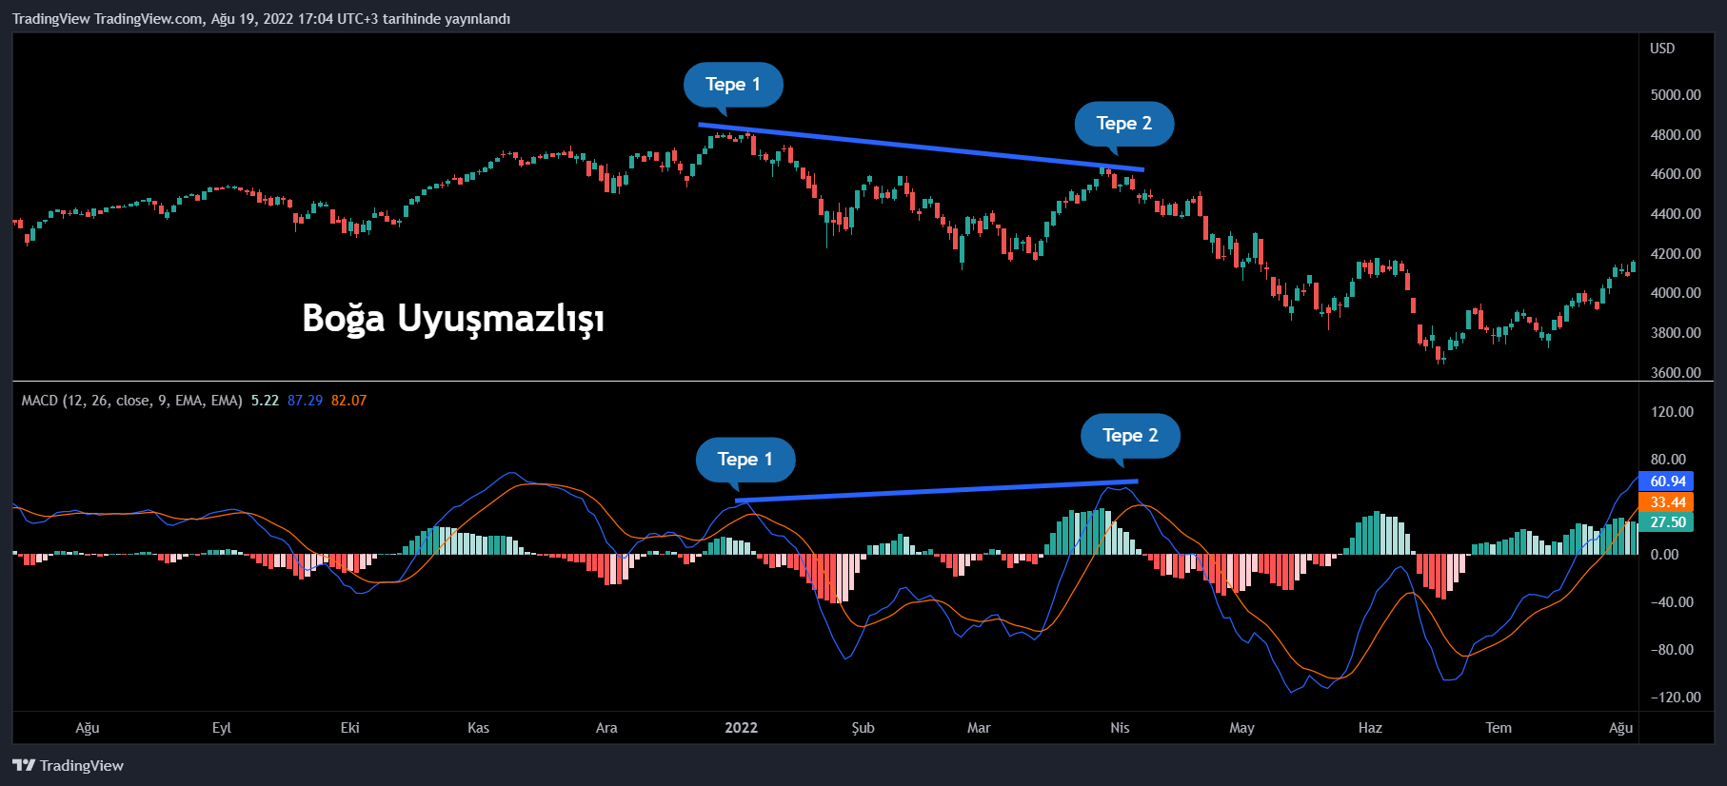This screenshot has height=786, width=1727.
Task: Click the Kas month on the time axis
Action: coord(479,728)
